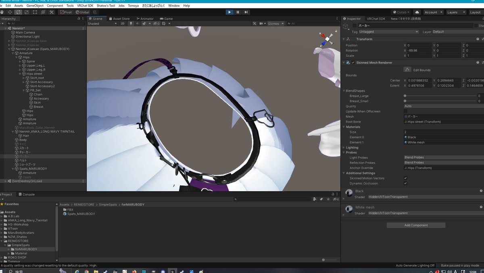Screen dimensions: 484x273
Task: Click the Play button
Action: 229,12
